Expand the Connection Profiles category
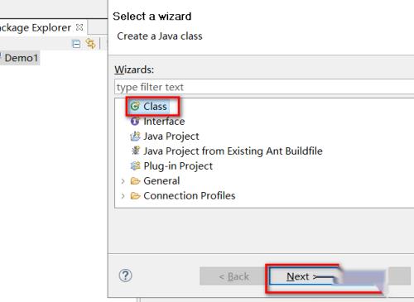Image resolution: width=414 pixels, height=302 pixels. (x=123, y=196)
